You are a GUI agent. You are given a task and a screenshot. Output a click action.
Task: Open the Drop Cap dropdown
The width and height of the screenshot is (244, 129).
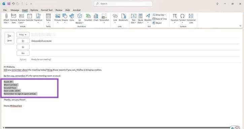(x=159, y=15)
